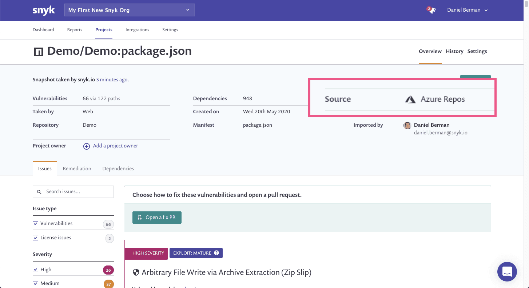Switch to the project History tab

point(454,51)
